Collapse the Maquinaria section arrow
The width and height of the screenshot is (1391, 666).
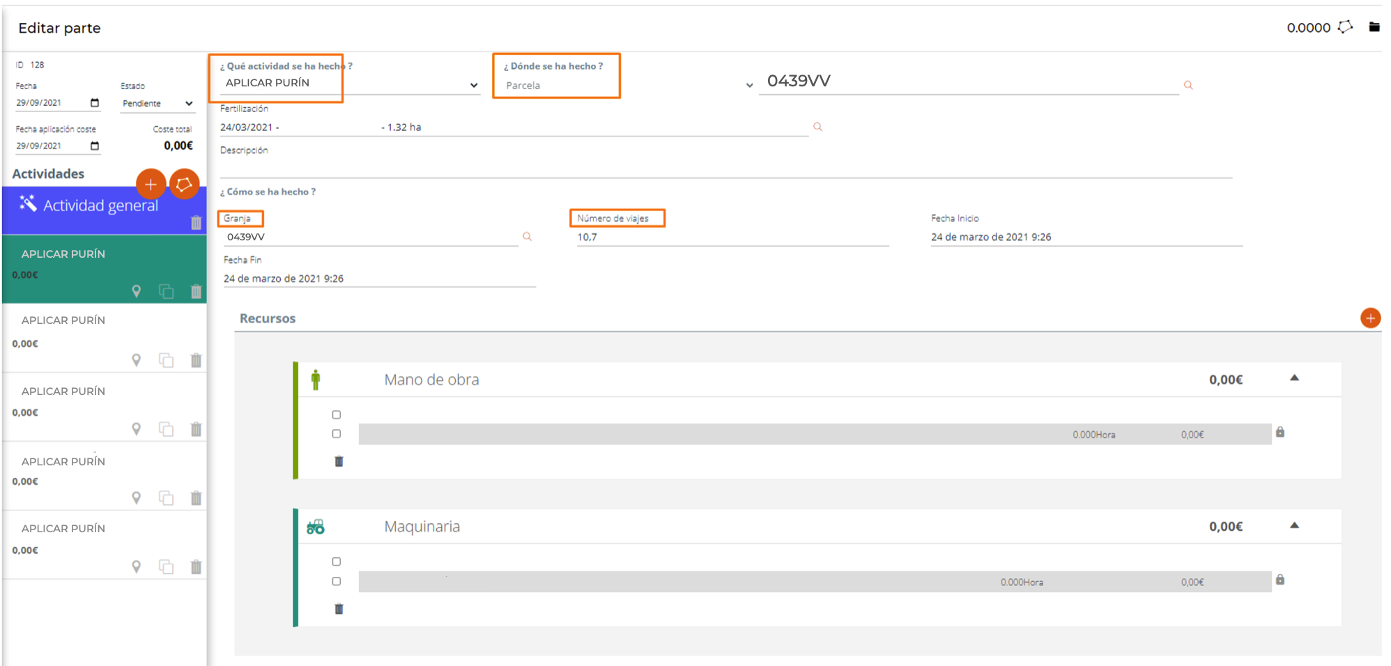(x=1294, y=525)
